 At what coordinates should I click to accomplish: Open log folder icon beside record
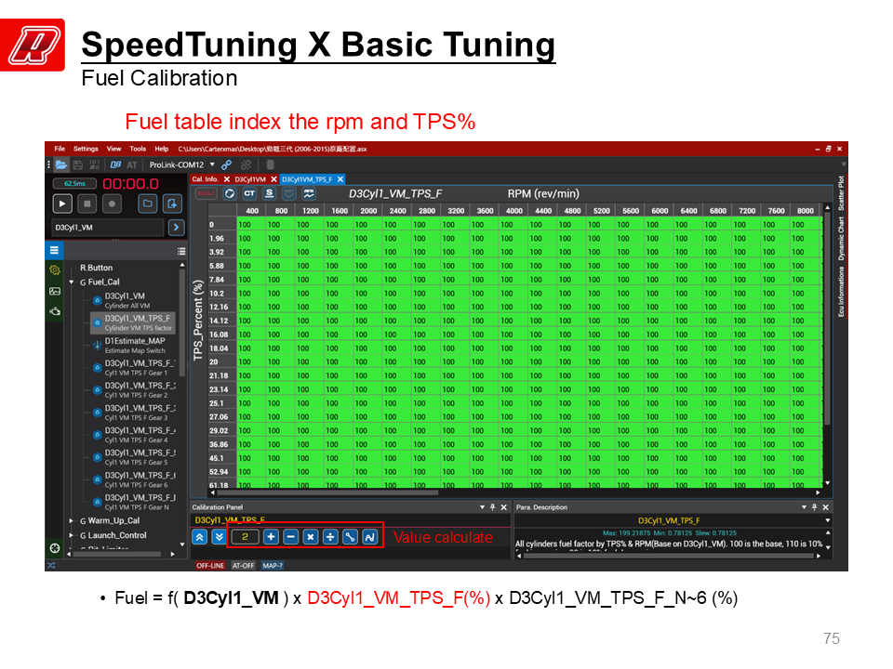(x=148, y=203)
